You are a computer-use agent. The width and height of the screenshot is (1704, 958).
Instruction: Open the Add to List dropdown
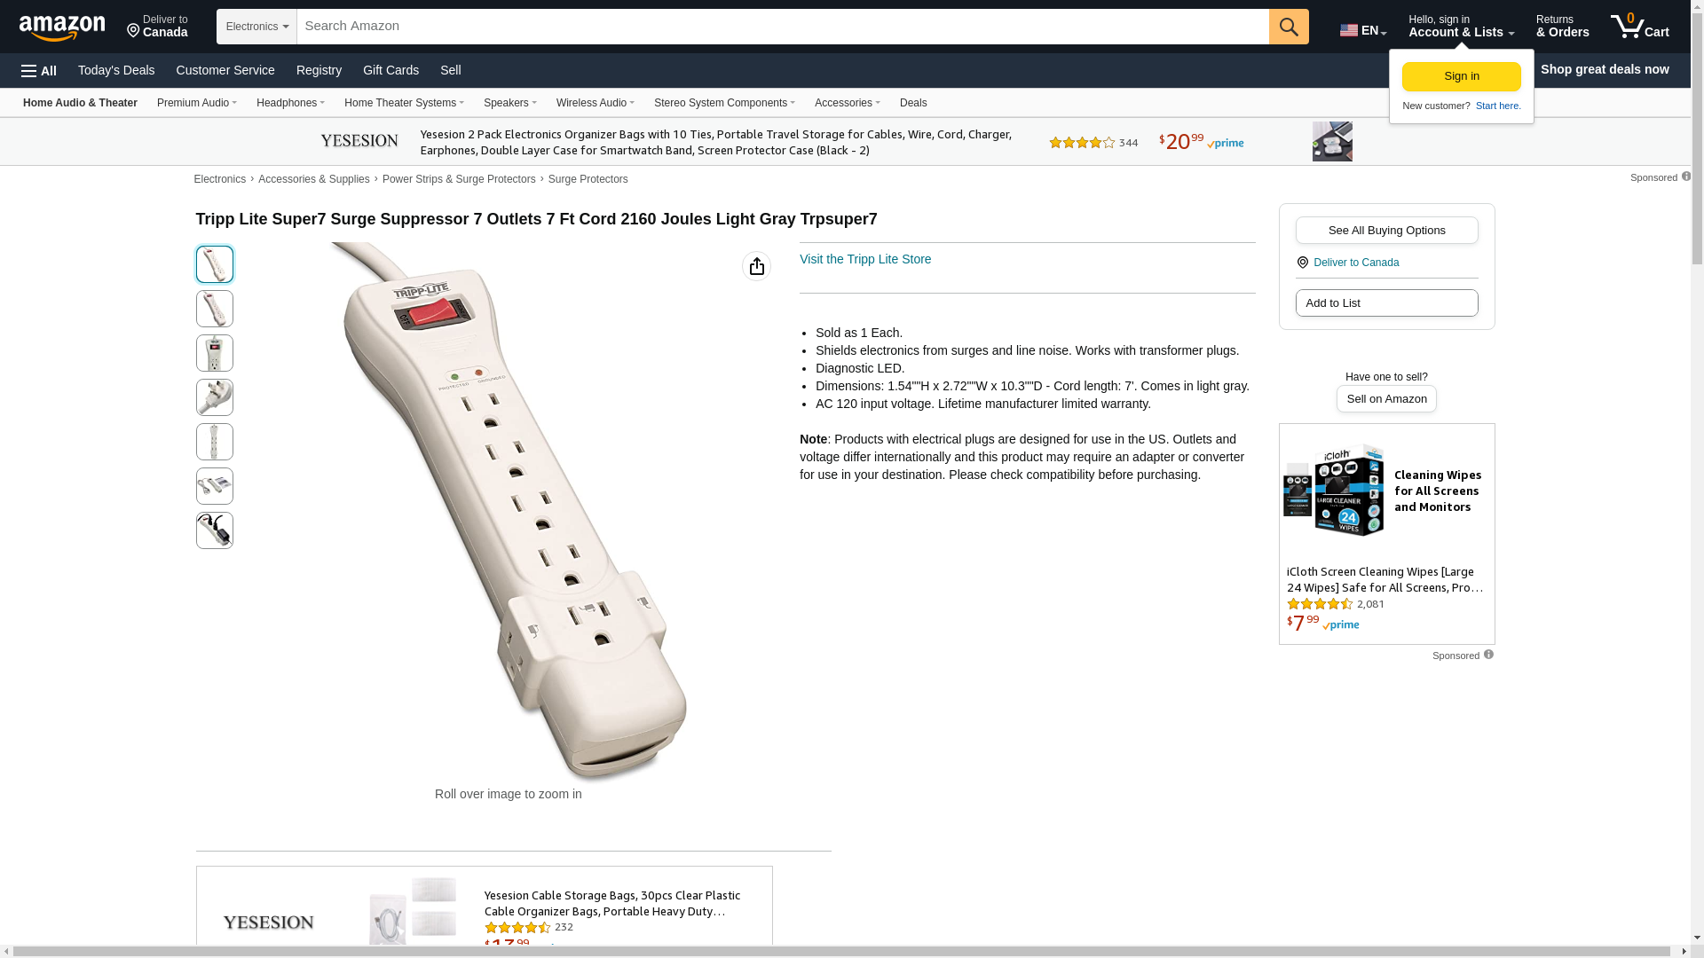pos(1386,303)
